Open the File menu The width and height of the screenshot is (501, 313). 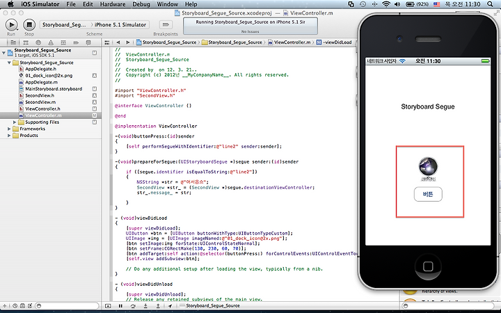71,4
